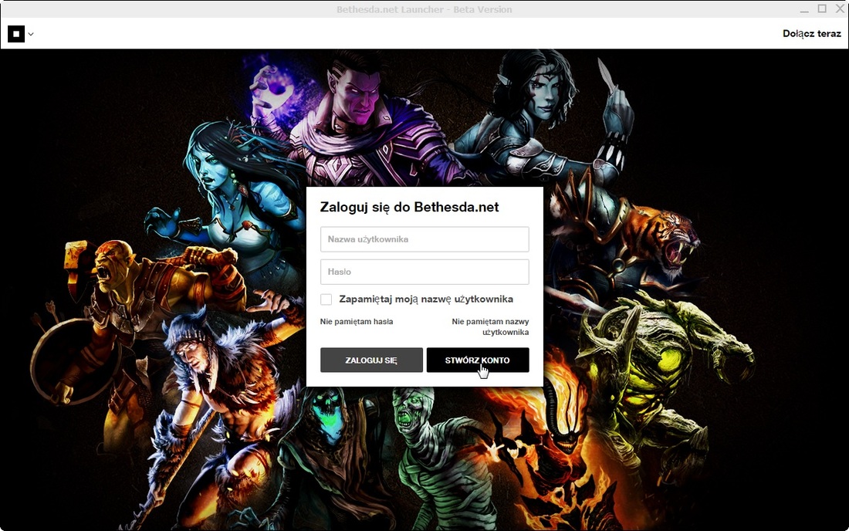Open the Nie pamiętam hasła link

coord(357,322)
